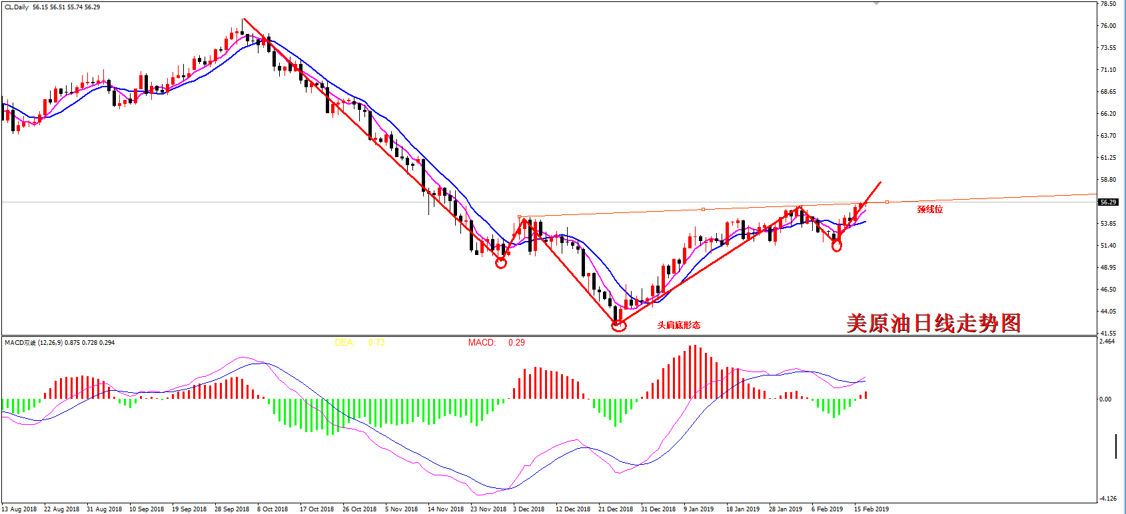Image resolution: width=1126 pixels, height=514 pixels.
Task: Click the yellow DEA value label
Action: click(x=360, y=343)
